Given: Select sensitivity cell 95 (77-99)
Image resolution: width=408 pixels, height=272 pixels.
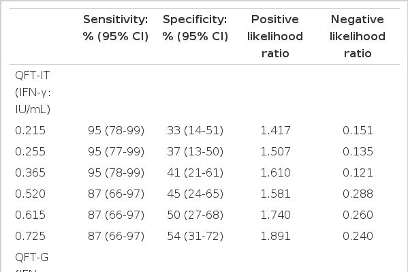Looking at the screenshot, I should 116,151.
